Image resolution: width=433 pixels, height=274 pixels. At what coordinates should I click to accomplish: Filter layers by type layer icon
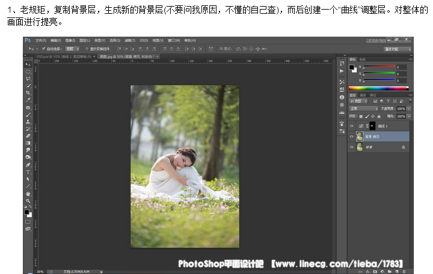[x=388, y=102]
